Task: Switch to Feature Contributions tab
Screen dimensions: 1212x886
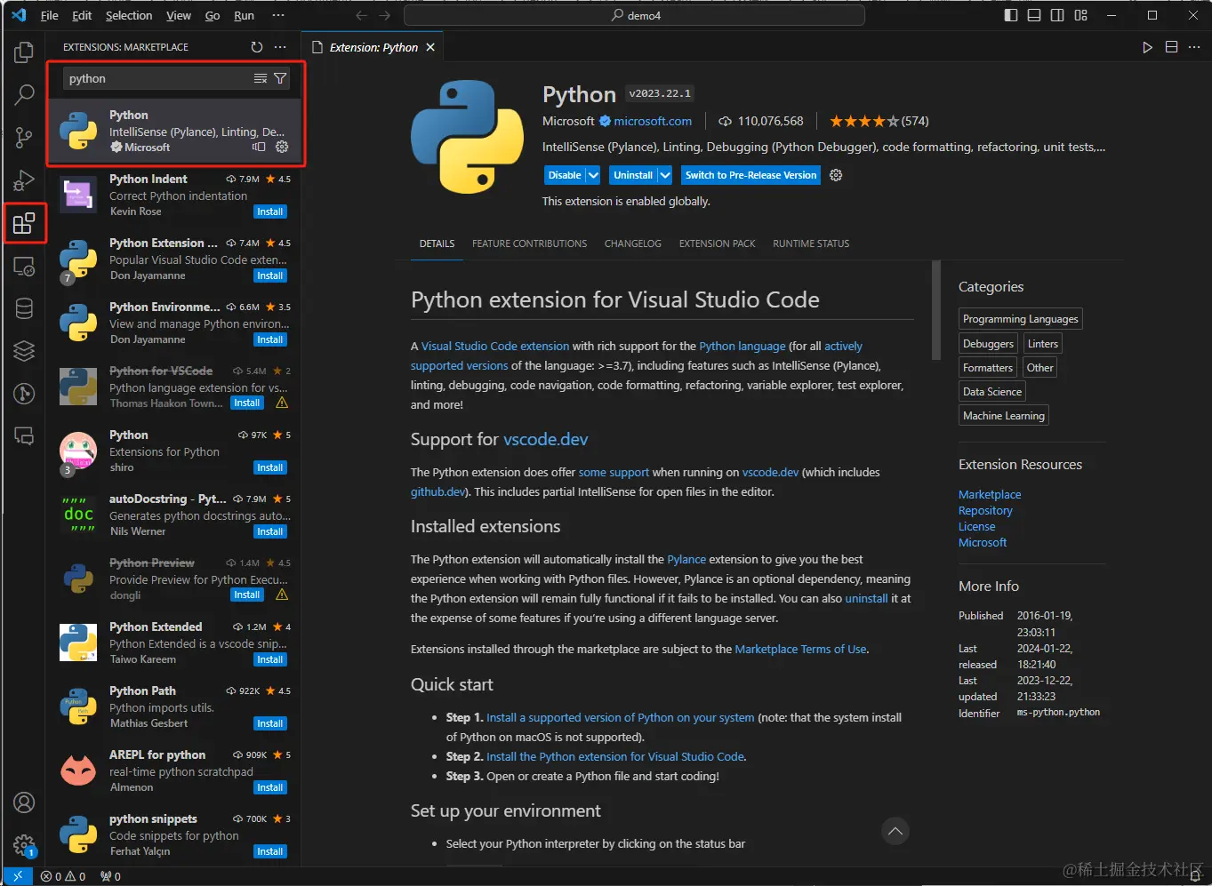Action: point(529,243)
